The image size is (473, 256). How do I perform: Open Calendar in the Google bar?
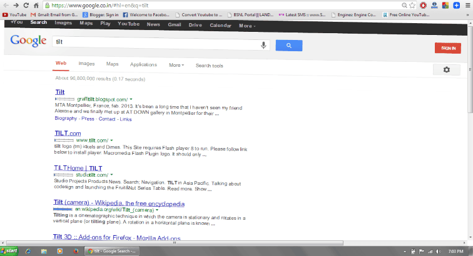[x=220, y=26]
